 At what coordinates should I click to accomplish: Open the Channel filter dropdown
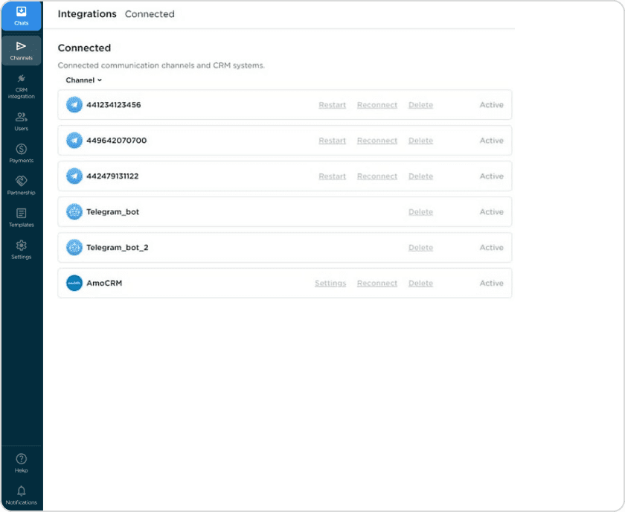82,80
